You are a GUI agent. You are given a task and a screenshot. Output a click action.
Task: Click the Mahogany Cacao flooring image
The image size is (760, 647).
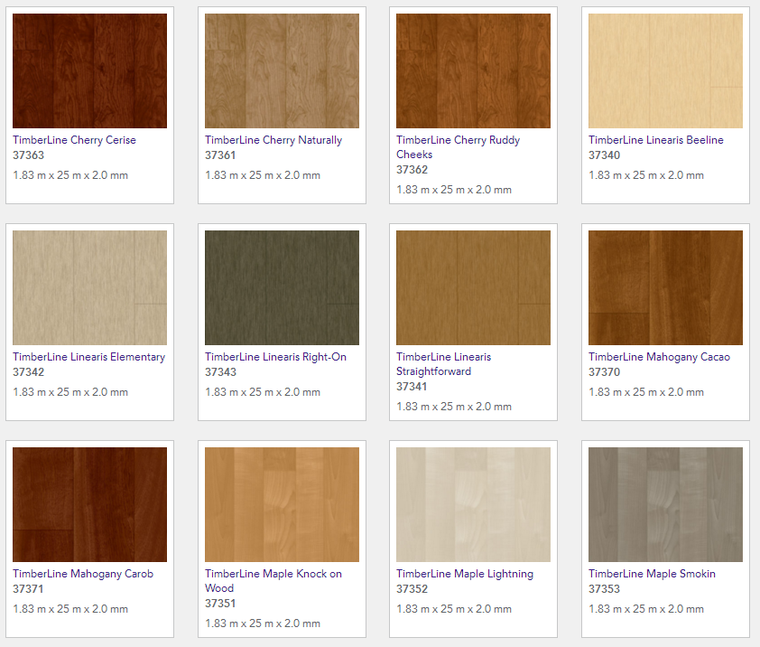[x=665, y=287]
